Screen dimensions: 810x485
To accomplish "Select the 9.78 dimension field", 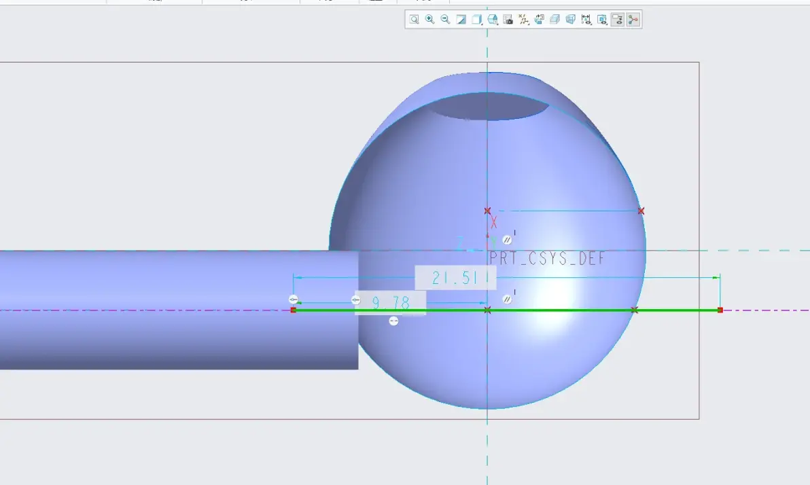I will pos(391,303).
